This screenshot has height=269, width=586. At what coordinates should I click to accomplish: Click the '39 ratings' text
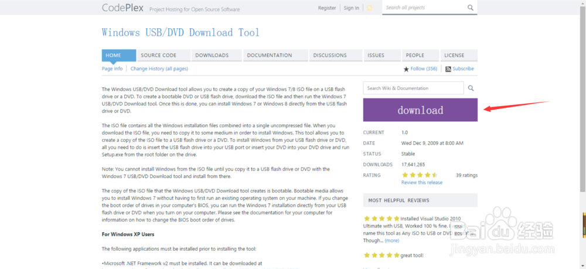(466, 175)
